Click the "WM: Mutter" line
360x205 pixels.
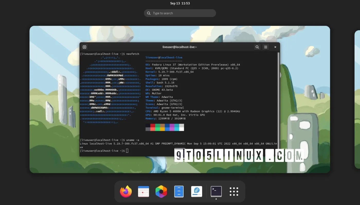154,93
